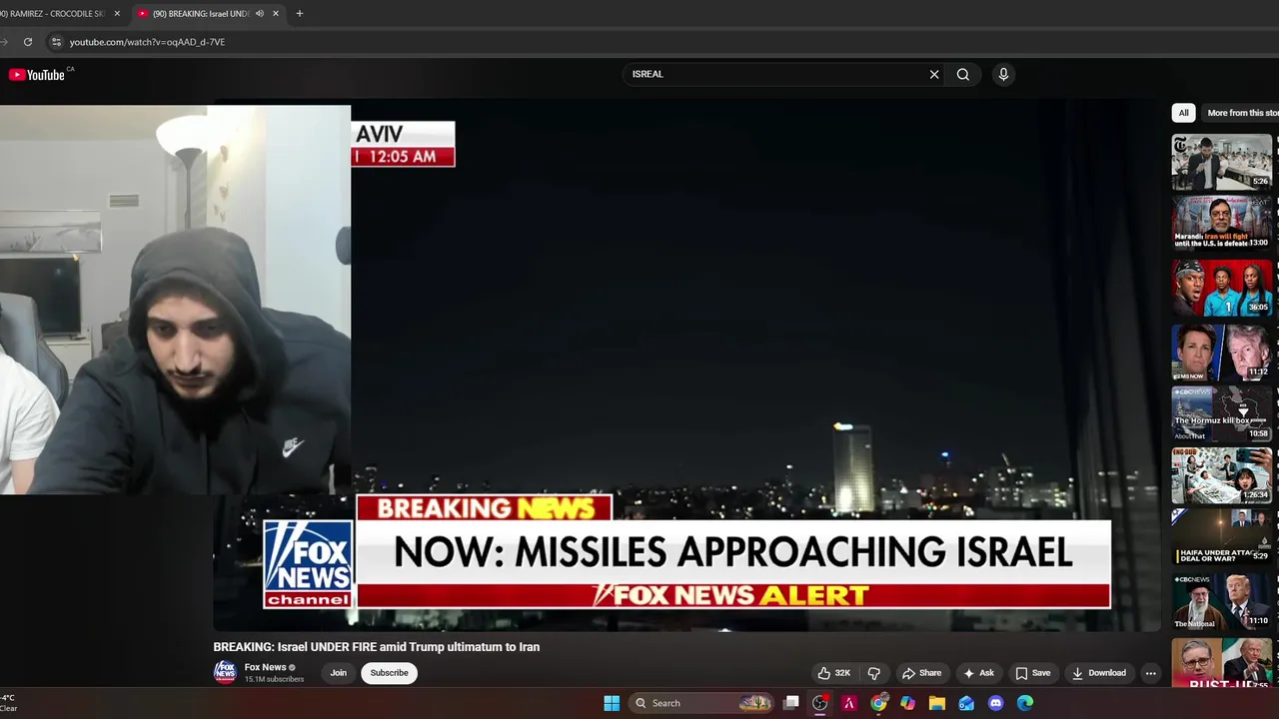Start voice search with the microphone icon
Screen dimensions: 1279x719
pyautogui.click(x=1003, y=74)
